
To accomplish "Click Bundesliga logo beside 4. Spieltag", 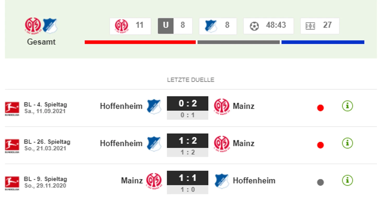I will pos(12,108).
